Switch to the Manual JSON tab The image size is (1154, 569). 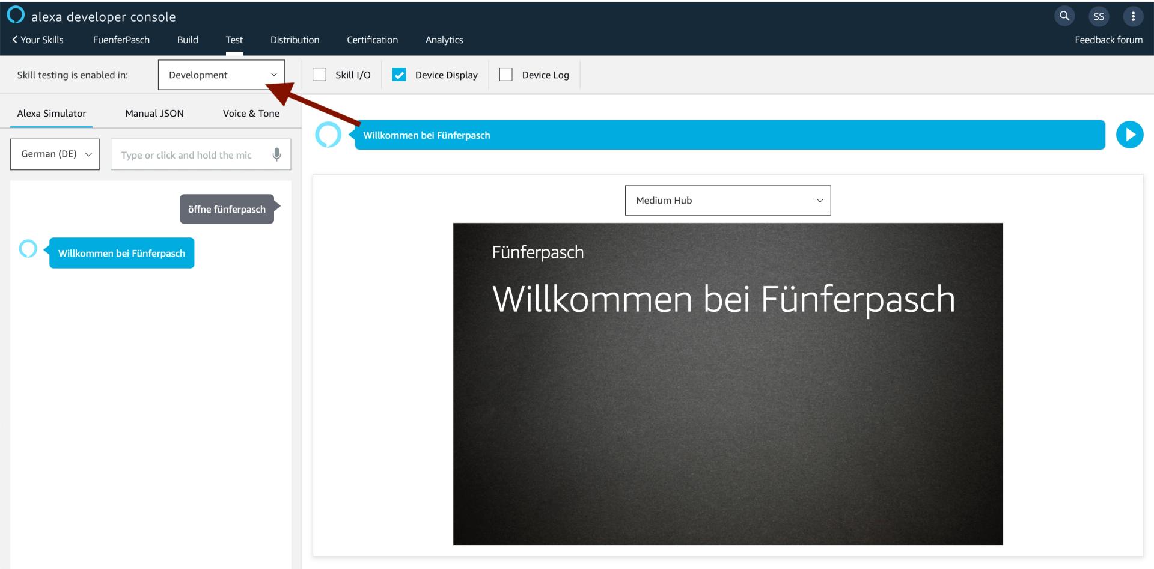(154, 114)
